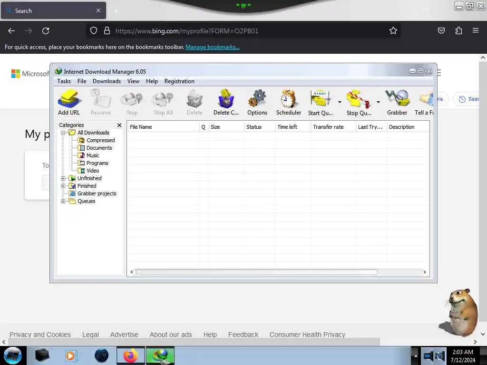
Task: Open the Firefox extensions puzzle icon
Action: point(458,30)
